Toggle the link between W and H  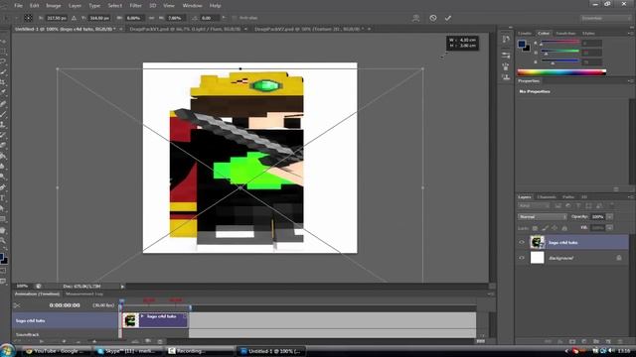click(151, 18)
